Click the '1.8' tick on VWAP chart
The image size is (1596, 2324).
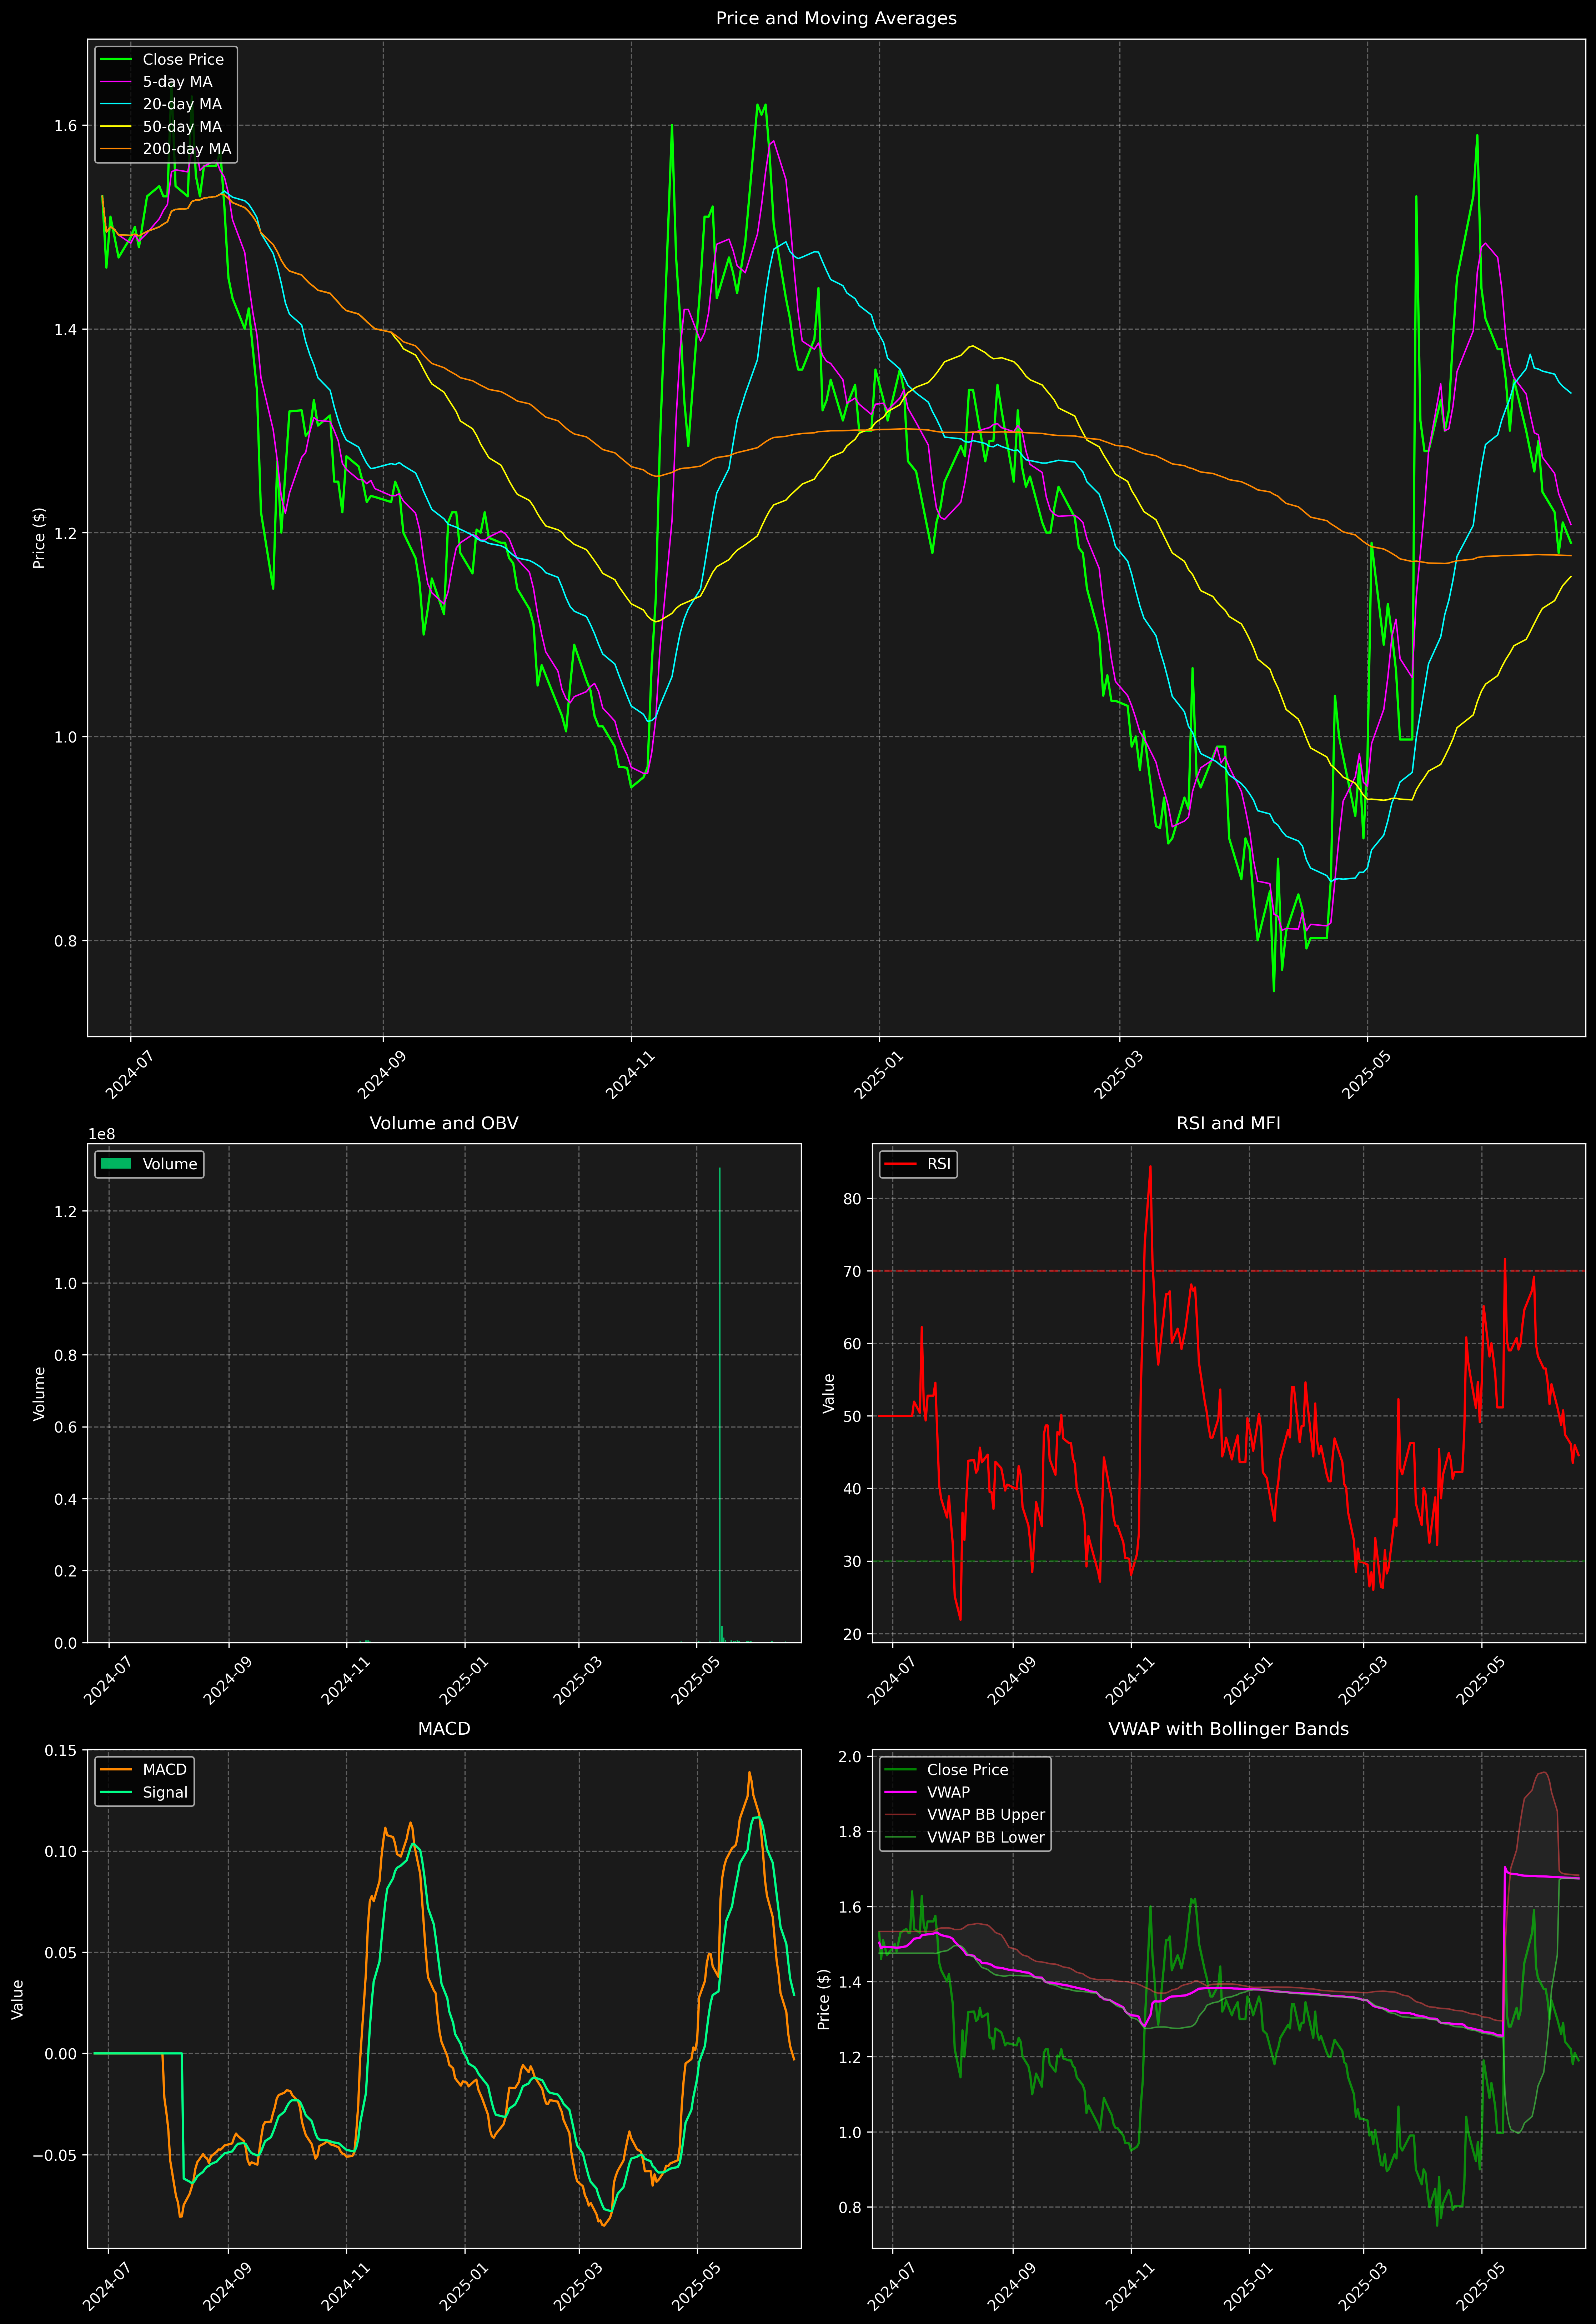tap(850, 1832)
